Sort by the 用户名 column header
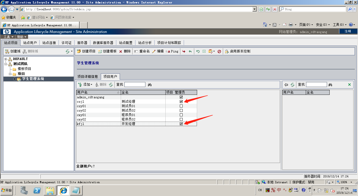Viewport: 358px width, 196px height. coord(98,92)
